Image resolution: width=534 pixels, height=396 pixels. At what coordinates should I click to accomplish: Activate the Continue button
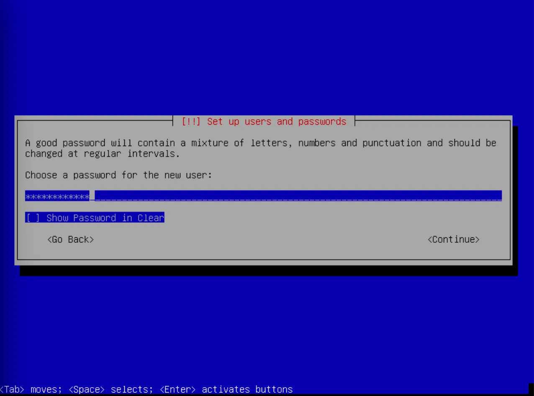coord(454,239)
